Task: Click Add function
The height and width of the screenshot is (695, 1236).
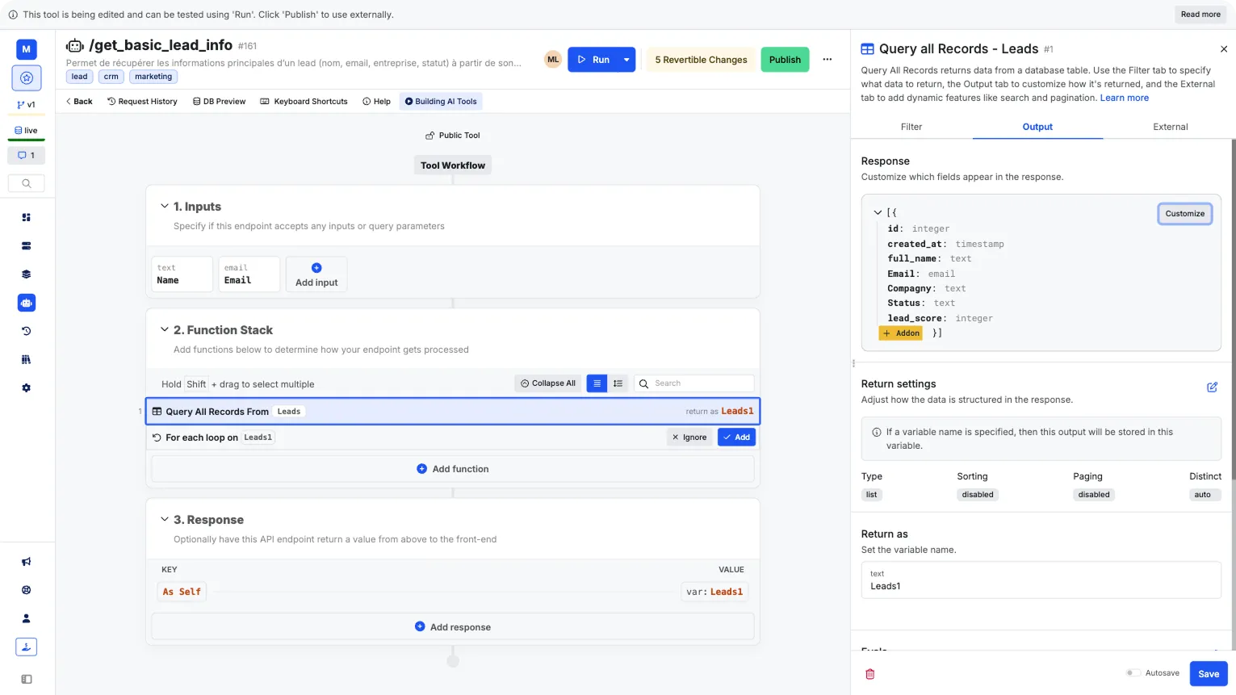Action: point(453,469)
